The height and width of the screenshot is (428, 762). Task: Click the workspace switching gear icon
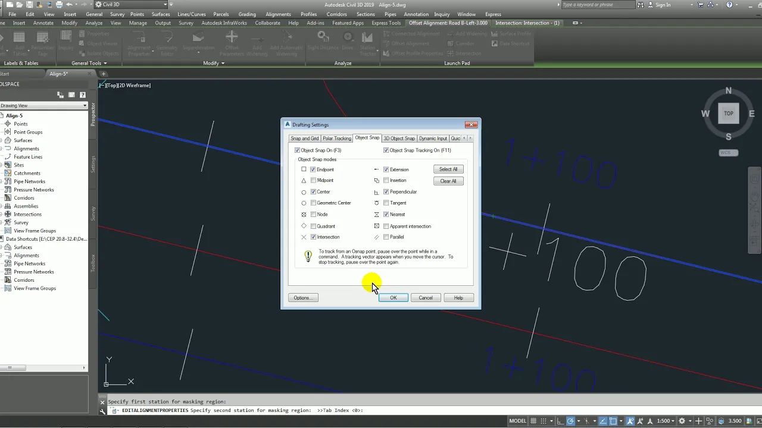click(682, 421)
